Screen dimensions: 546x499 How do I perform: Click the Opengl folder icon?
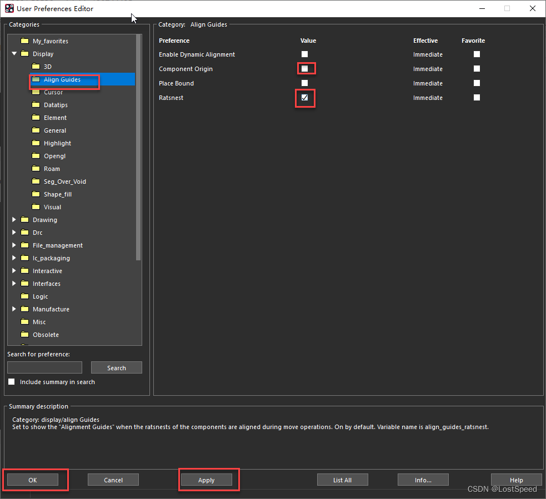[x=36, y=156]
